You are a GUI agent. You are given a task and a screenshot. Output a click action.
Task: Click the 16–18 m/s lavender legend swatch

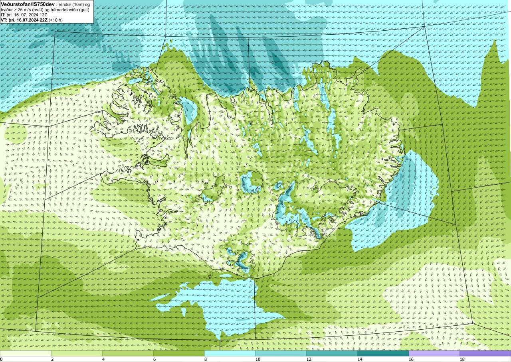pyautogui.click(x=434, y=353)
